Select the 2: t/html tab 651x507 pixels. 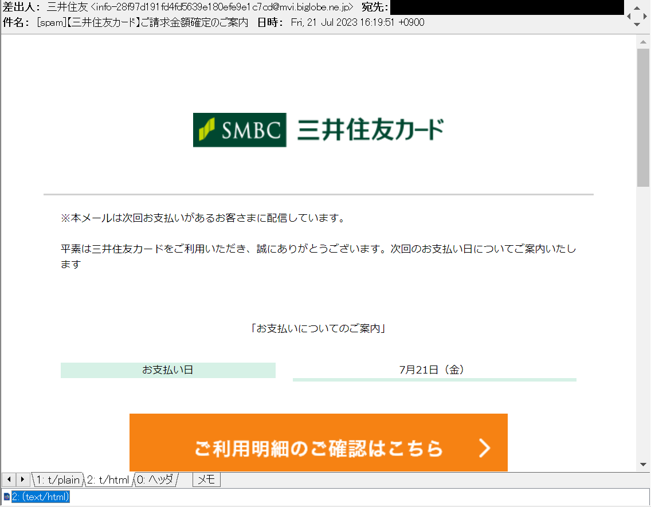tap(108, 480)
